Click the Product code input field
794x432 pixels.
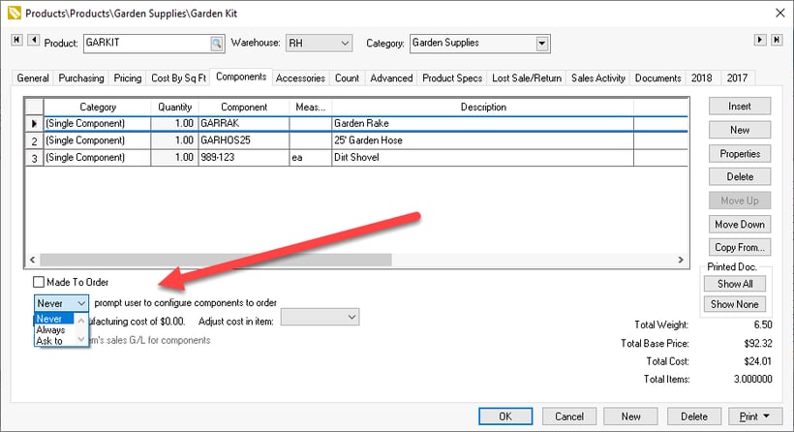pyautogui.click(x=145, y=44)
